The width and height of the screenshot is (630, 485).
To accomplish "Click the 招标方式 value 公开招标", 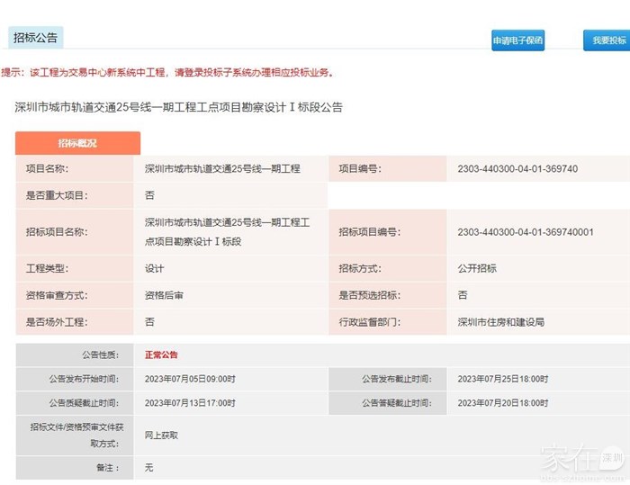I will (477, 268).
